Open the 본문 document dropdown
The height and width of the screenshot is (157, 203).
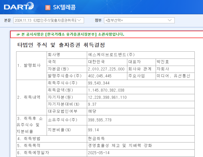(49, 20)
